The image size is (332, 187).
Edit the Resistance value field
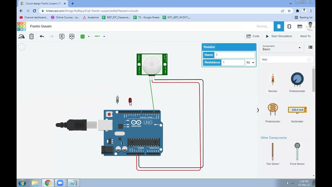(x=233, y=62)
